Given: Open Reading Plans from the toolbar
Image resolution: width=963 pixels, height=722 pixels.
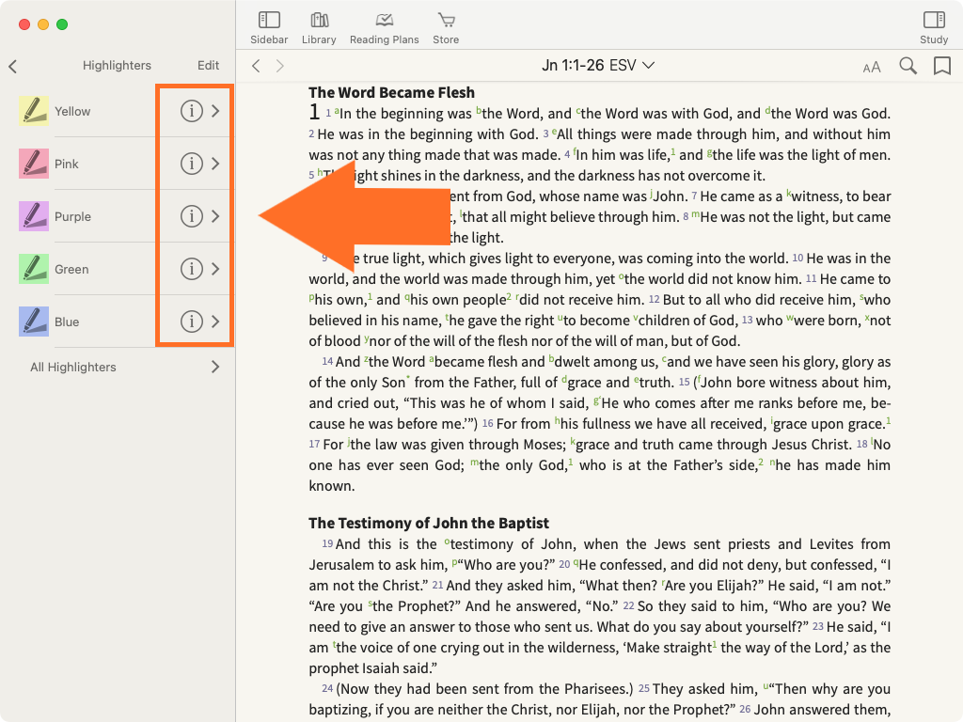Looking at the screenshot, I should tap(384, 26).
